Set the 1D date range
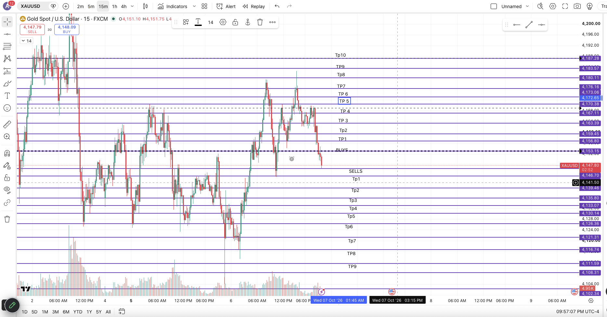The height and width of the screenshot is (317, 607). point(24,312)
